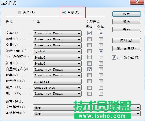
Task: Toggle the 用于新公式(U) checkbox
Action: click(114, 57)
